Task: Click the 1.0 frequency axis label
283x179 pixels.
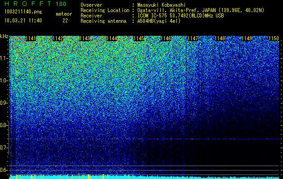Action: click(4, 81)
